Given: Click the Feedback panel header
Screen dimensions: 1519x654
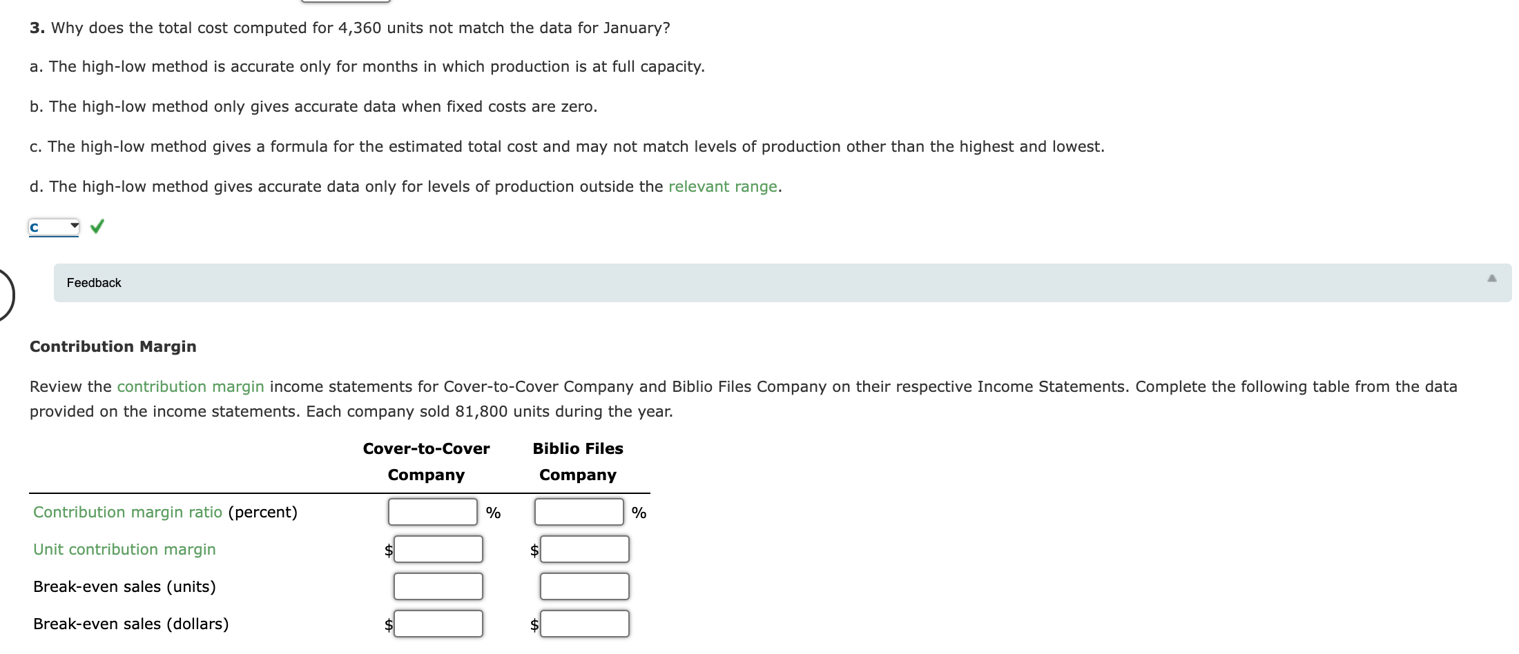Looking at the screenshot, I should (x=93, y=282).
